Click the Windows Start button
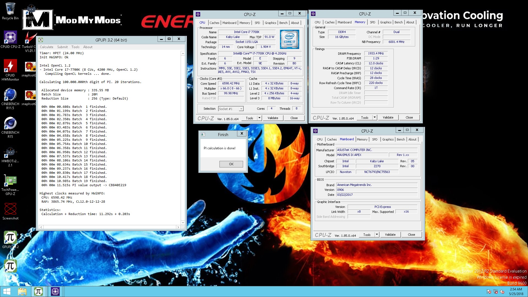Screen dimensions: 528x297 pyautogui.click(x=7, y=291)
